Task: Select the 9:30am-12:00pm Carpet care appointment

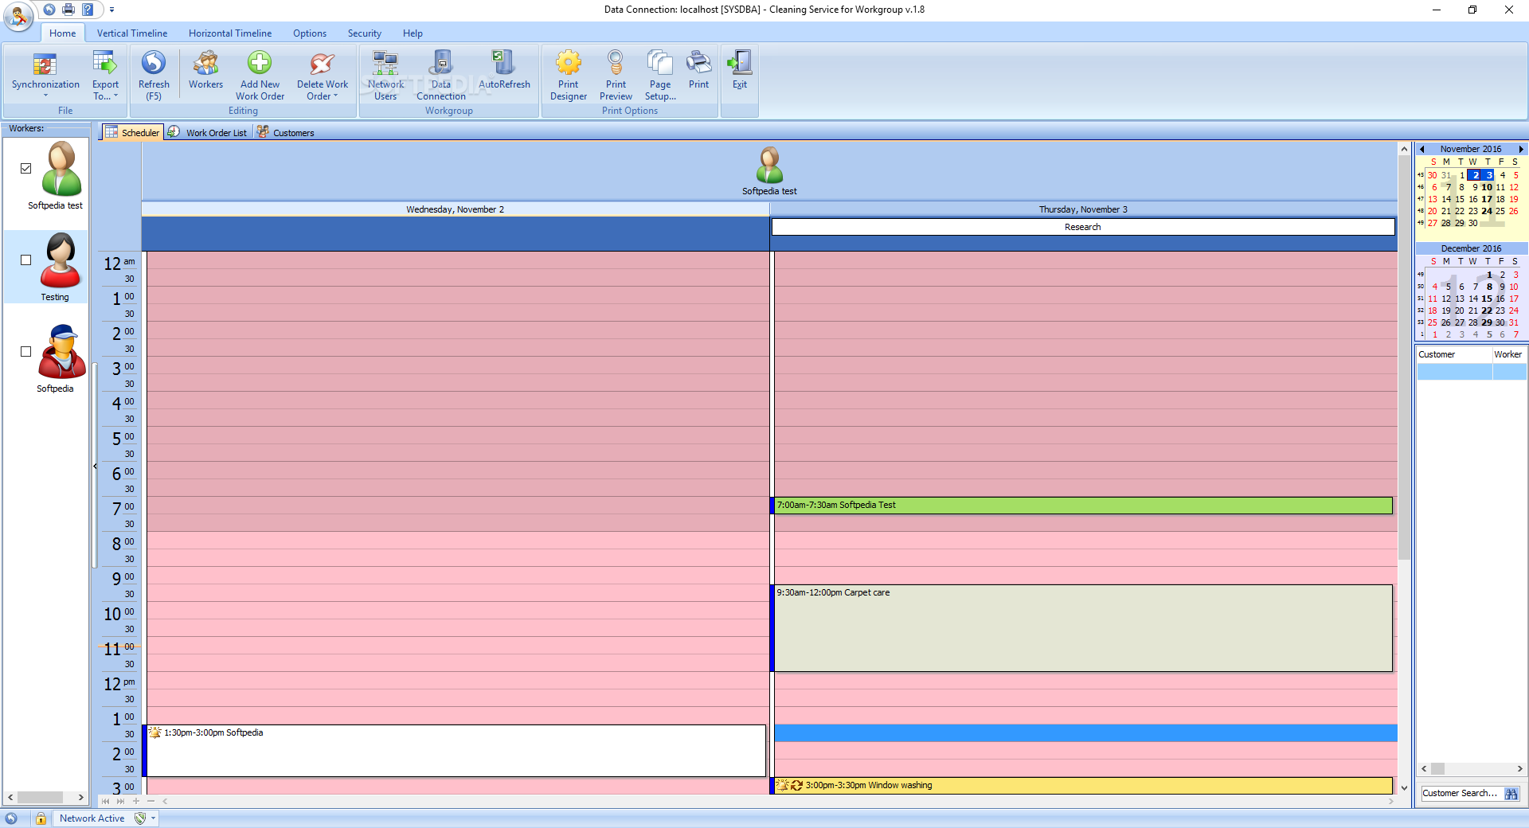Action: 1082,628
